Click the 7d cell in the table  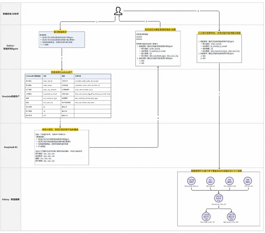[52, 111]
